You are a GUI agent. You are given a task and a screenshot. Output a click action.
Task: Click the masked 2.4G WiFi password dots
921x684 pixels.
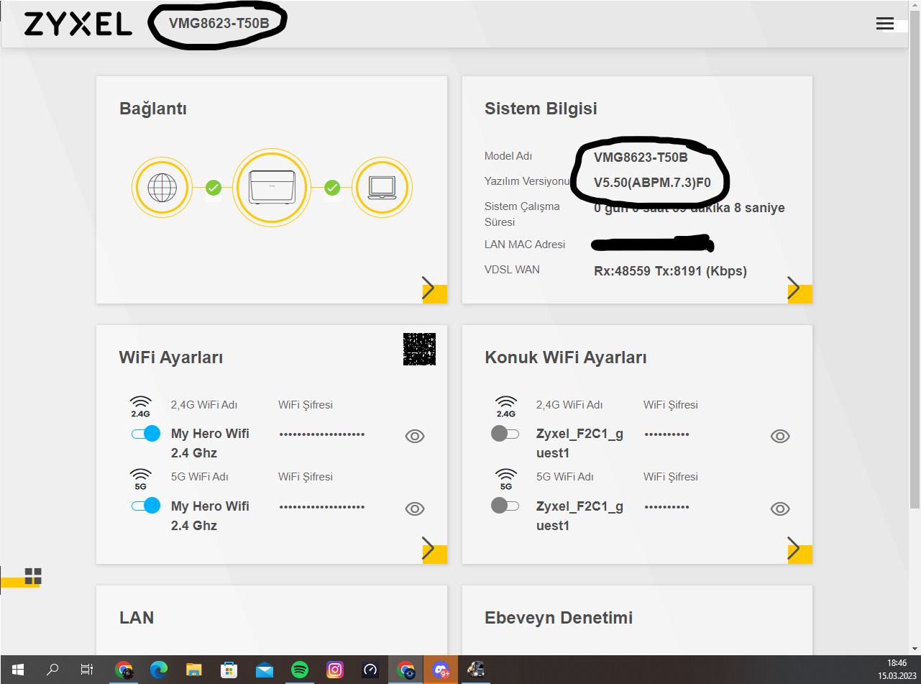[x=322, y=434]
